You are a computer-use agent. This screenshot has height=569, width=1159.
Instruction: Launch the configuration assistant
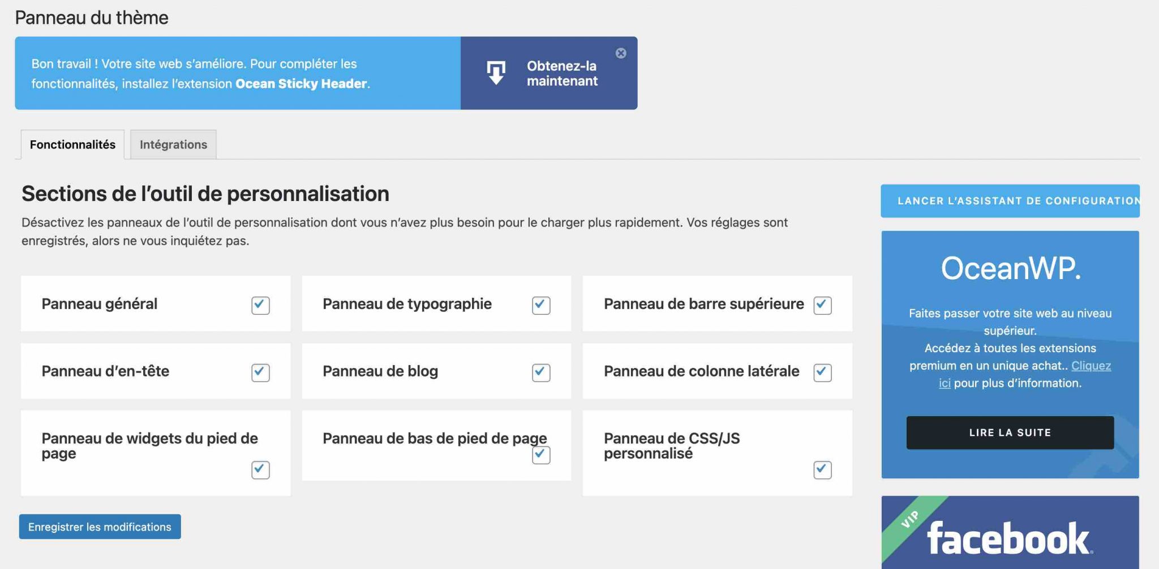(1013, 200)
